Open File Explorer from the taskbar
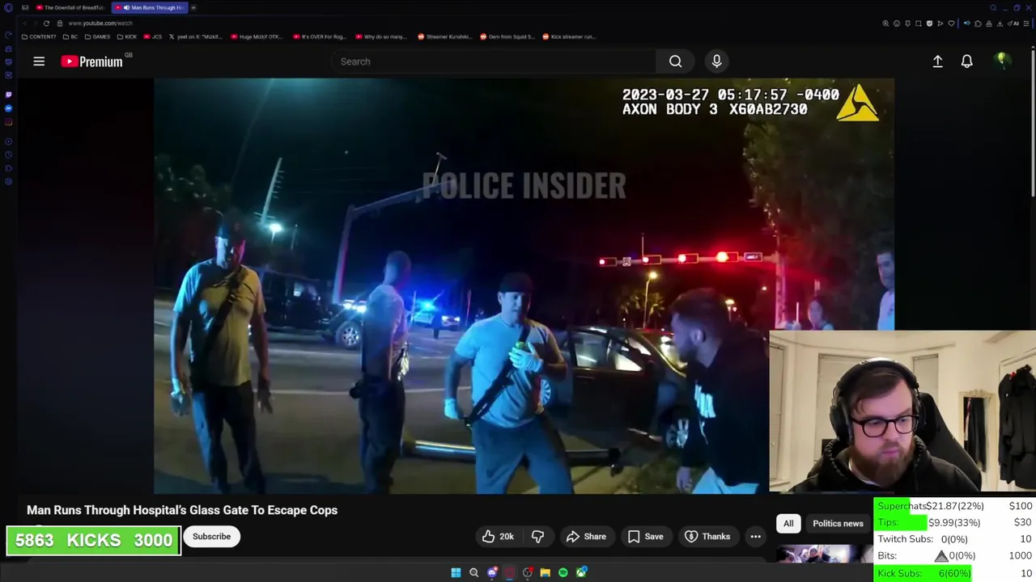 coord(546,573)
